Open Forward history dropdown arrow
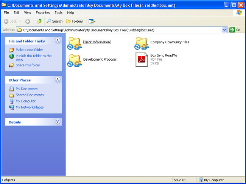Viewport: 246px width, 184px height. 34,21
